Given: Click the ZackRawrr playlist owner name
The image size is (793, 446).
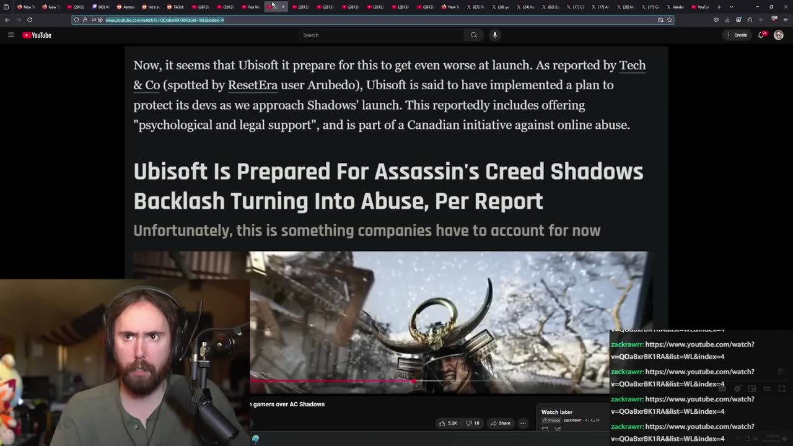Looking at the screenshot, I should pos(572,420).
